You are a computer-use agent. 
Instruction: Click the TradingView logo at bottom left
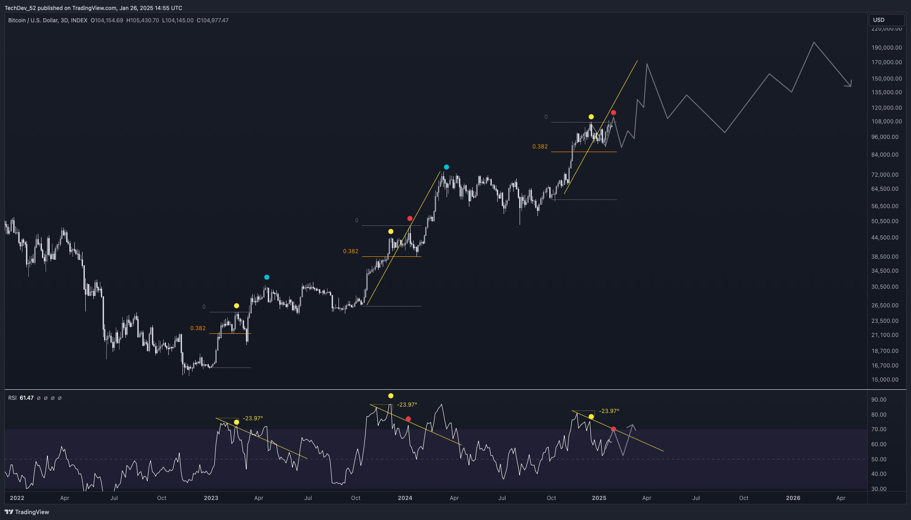pos(27,512)
